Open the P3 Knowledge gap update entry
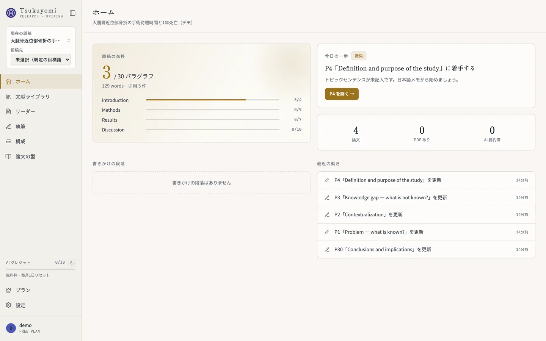 [x=426, y=197]
